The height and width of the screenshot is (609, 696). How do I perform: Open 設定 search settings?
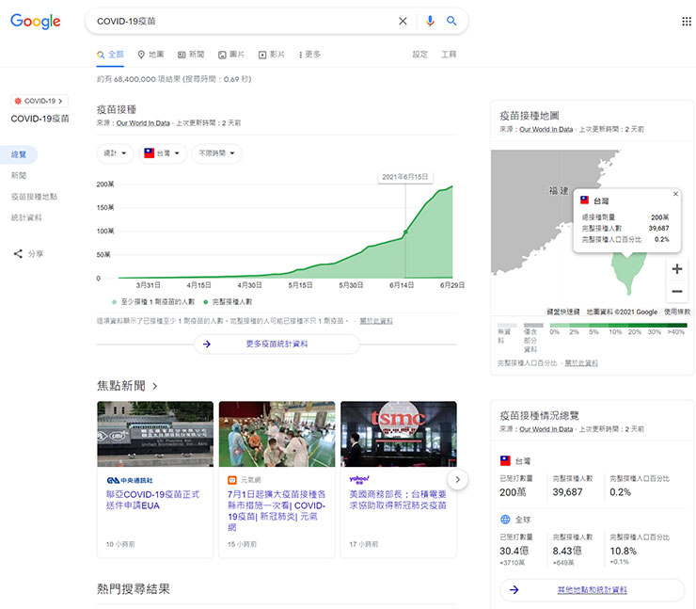click(x=419, y=55)
